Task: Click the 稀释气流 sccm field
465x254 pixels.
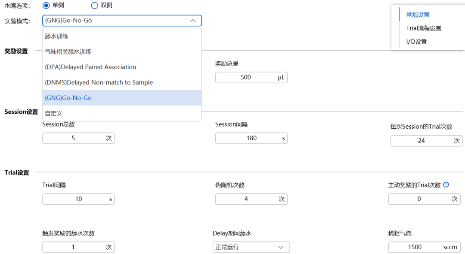Action: 424,247
